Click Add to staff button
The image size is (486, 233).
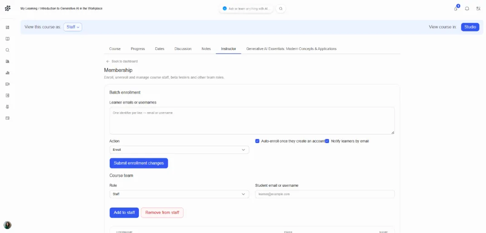coord(124,213)
